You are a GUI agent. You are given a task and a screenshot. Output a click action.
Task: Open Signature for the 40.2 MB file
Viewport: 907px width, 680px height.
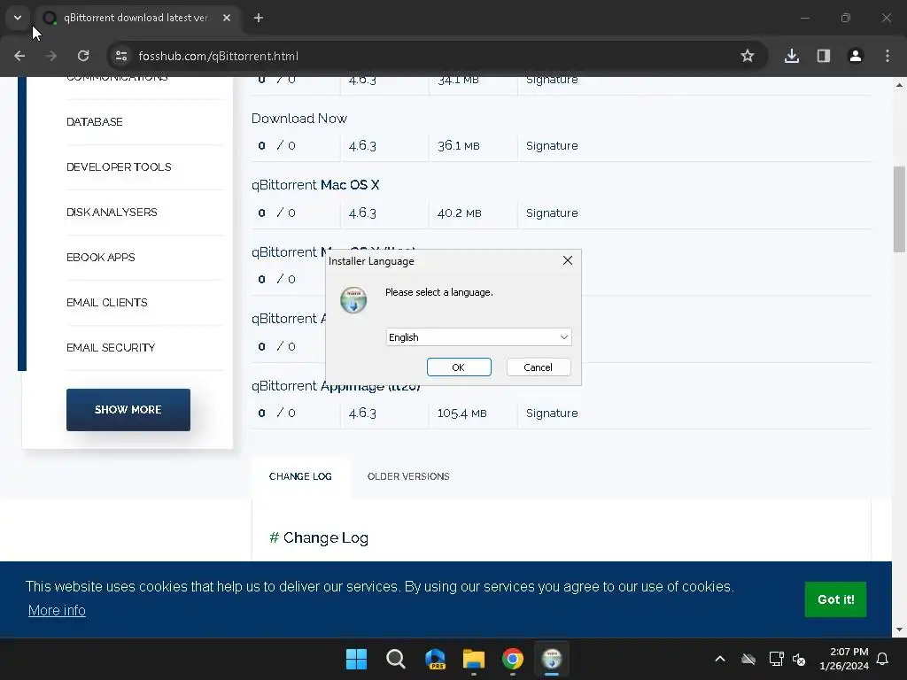point(552,212)
